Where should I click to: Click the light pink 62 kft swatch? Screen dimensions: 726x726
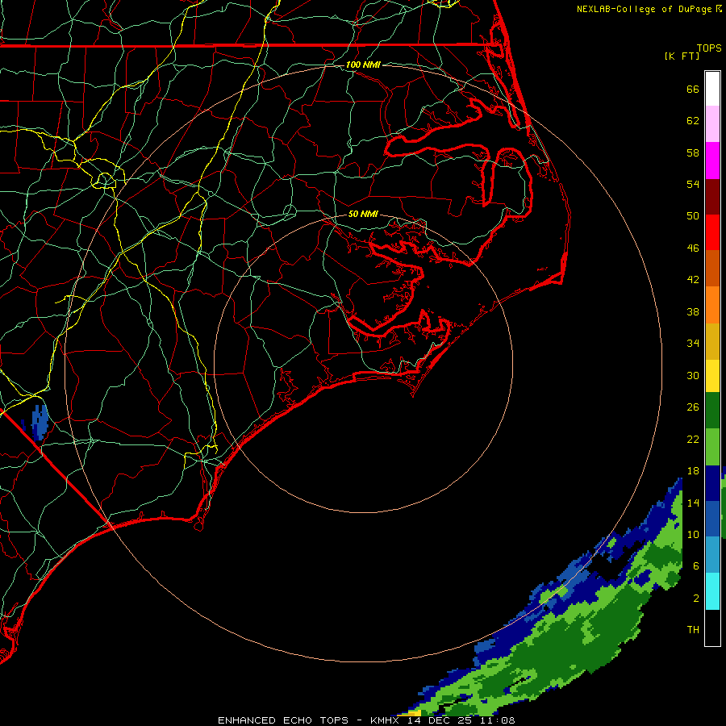tap(712, 124)
